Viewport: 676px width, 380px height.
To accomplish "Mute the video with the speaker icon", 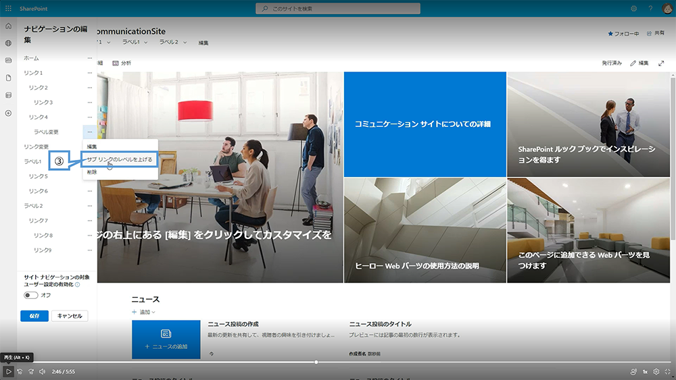I will pos(42,371).
